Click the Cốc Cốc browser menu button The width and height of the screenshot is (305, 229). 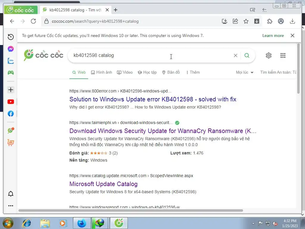click(21, 10)
